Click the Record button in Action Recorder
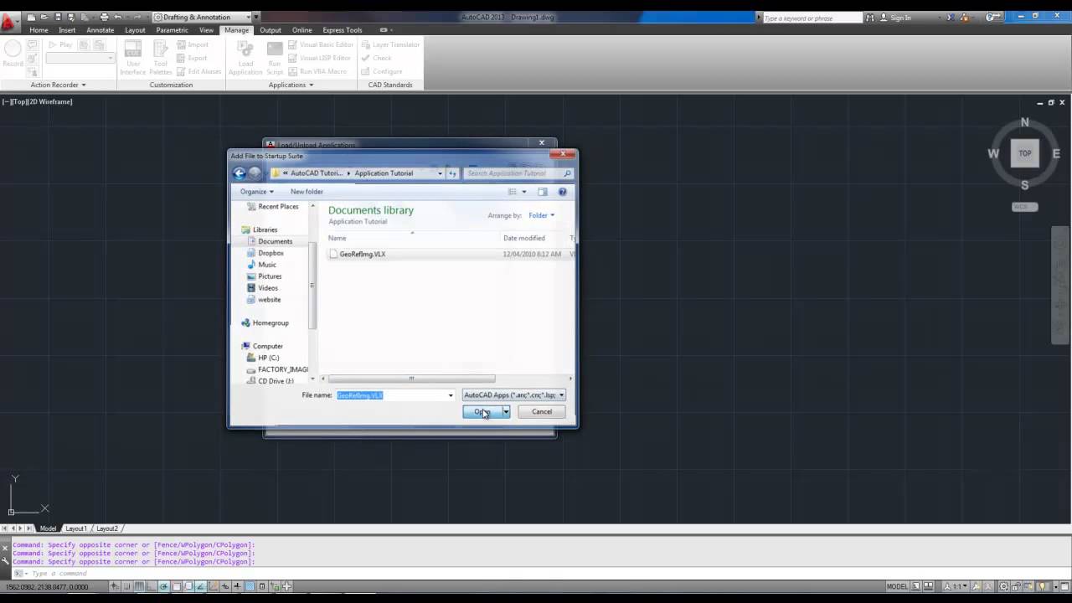The height and width of the screenshot is (603, 1072). [x=13, y=54]
